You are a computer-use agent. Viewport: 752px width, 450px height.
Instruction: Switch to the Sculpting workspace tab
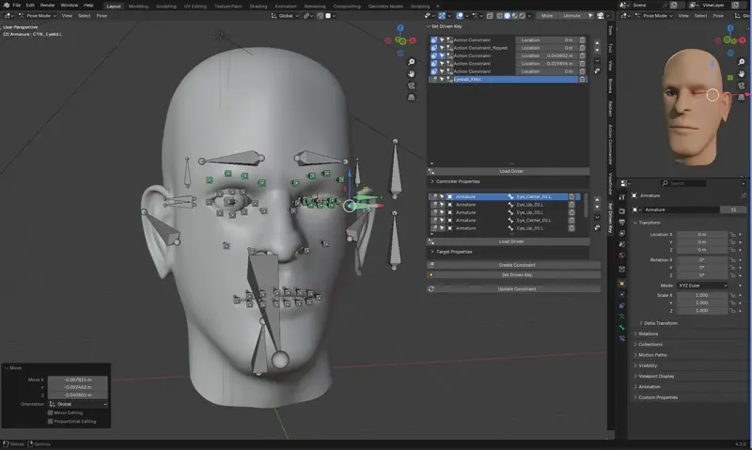[x=165, y=6]
